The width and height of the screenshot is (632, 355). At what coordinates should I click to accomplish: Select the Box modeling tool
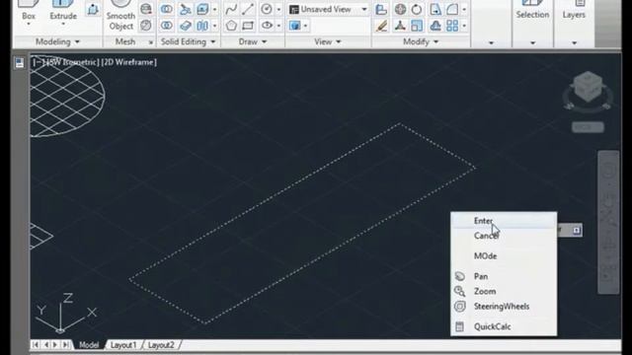(29, 11)
